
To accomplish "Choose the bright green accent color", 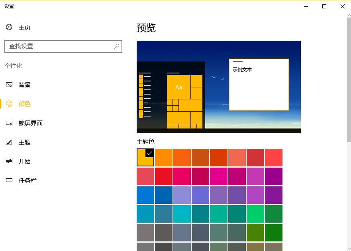I will (255, 213).
